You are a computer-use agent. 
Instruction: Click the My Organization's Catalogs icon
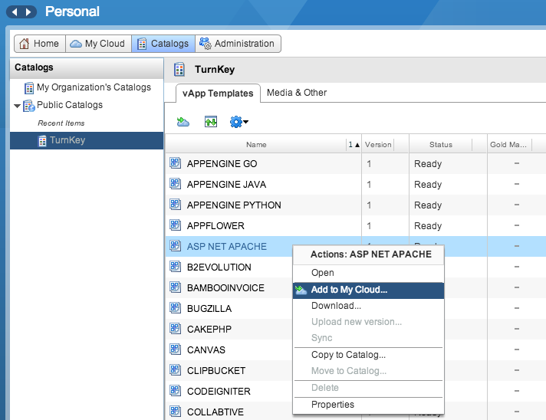click(29, 87)
